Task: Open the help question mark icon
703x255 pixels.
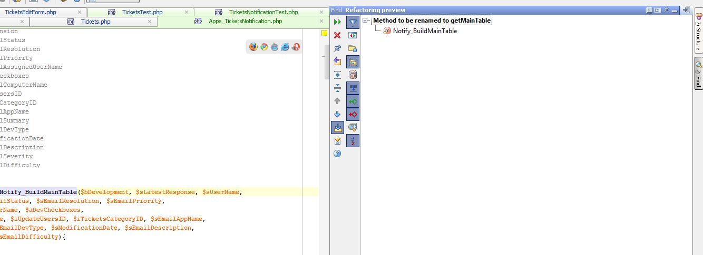Action: 337,154
